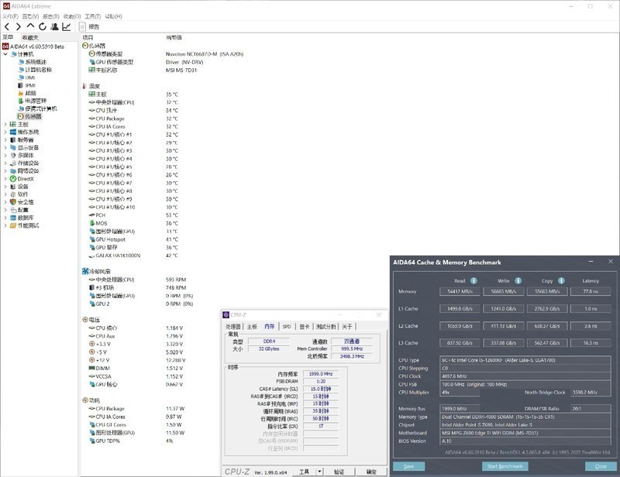Collapse the 计算机 tree node
This screenshot has width=620, height=477.
point(5,54)
